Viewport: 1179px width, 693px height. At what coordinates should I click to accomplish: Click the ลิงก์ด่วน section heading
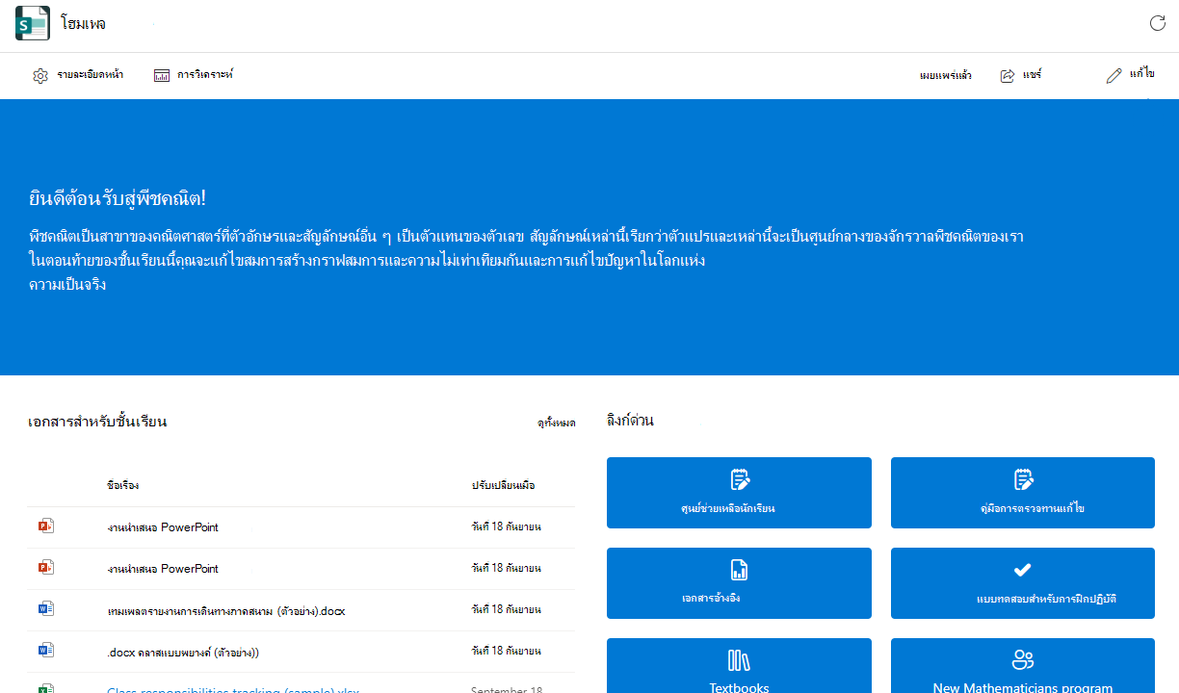coord(631,421)
